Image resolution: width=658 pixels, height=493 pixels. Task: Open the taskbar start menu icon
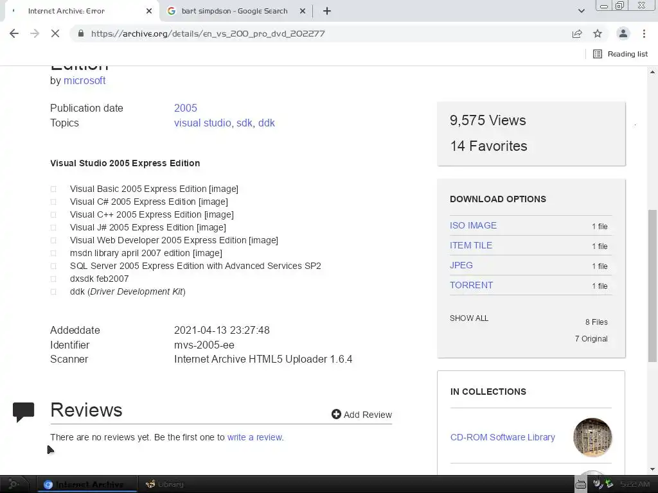pos(13,484)
